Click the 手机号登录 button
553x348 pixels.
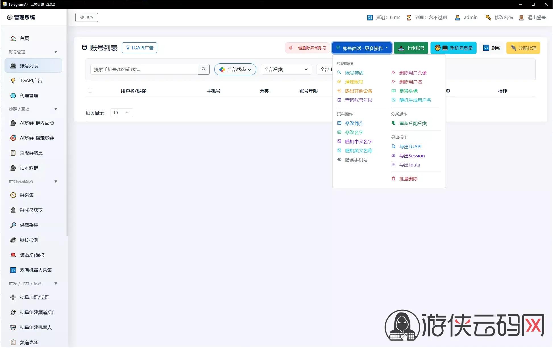[x=454, y=48]
